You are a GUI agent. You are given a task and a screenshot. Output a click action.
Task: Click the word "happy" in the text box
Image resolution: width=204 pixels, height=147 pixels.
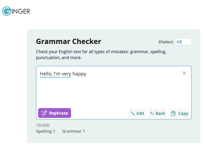pyautogui.click(x=79, y=74)
